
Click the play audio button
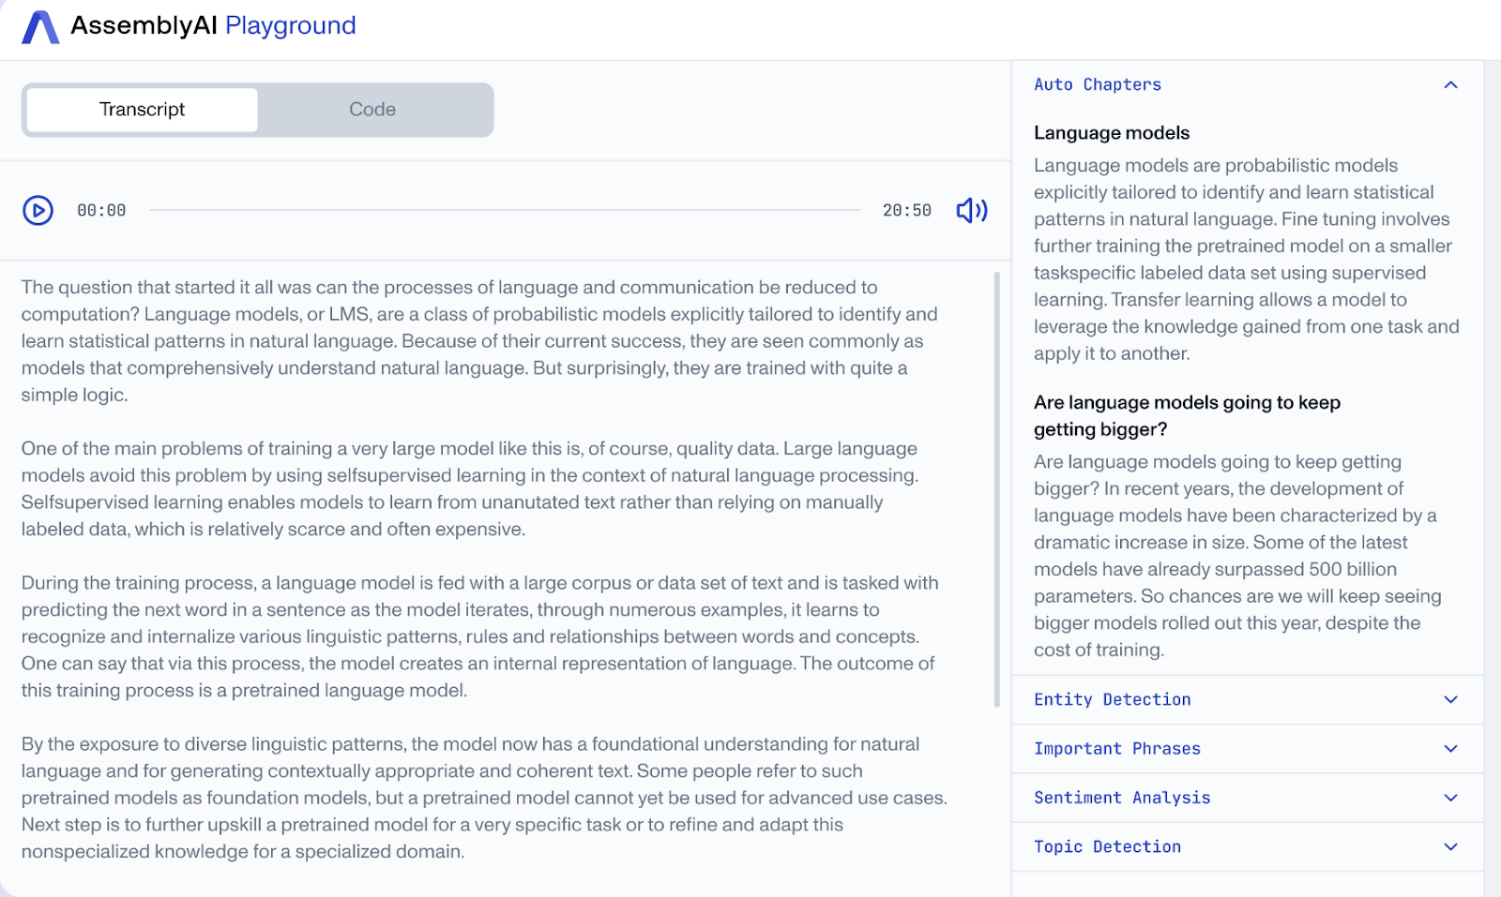(38, 211)
